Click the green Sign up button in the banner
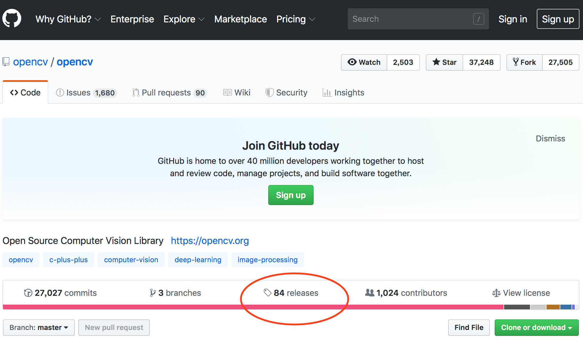 coord(291,195)
